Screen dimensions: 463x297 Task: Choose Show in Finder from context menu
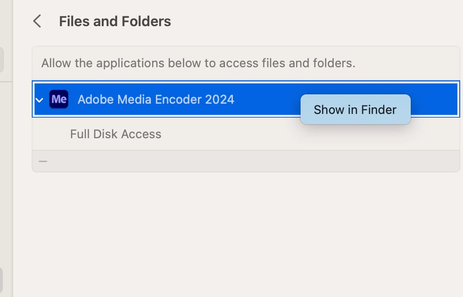click(355, 110)
